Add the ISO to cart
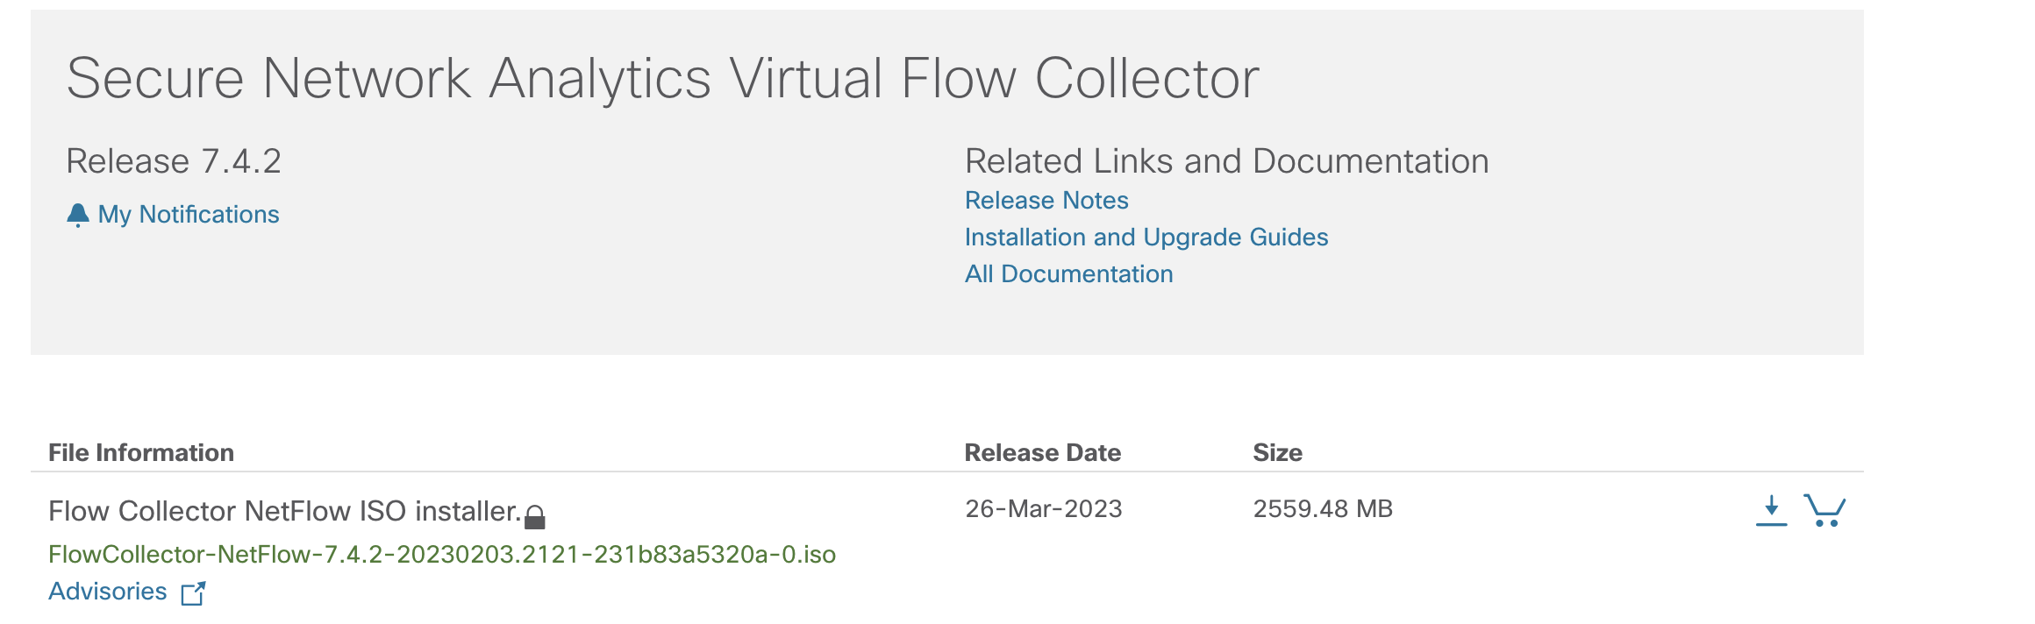This screenshot has height=624, width=2035. 1824,510
